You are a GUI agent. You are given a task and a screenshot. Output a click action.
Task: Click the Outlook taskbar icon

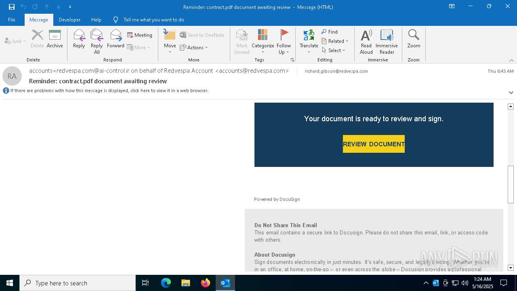pyautogui.click(x=225, y=283)
